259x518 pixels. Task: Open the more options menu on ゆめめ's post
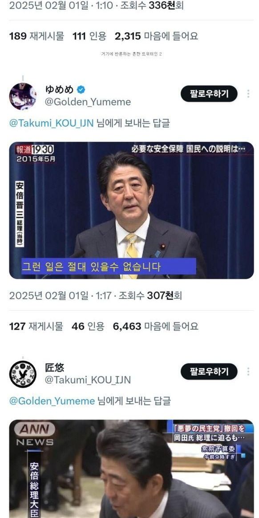(x=248, y=94)
